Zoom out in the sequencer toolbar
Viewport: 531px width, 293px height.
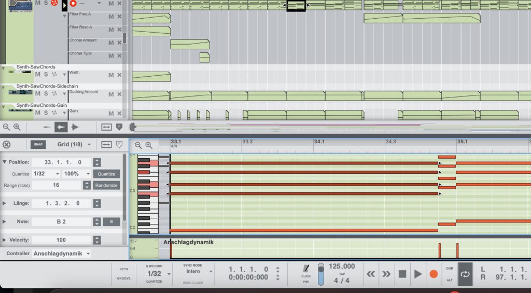pos(6,127)
